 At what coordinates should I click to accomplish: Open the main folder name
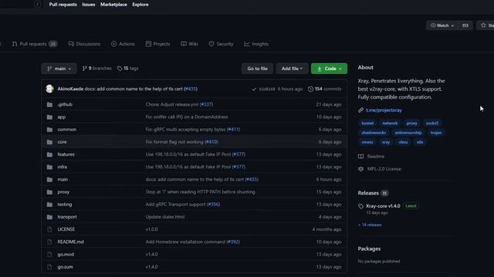click(x=63, y=179)
